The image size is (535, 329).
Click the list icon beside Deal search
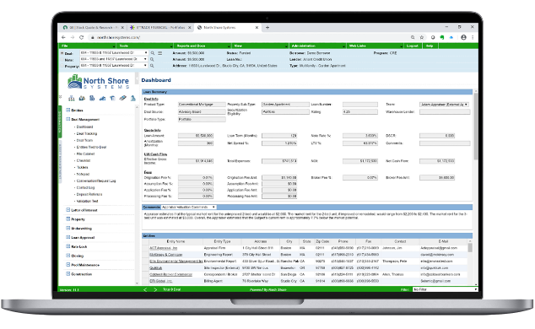pyautogui.click(x=159, y=53)
